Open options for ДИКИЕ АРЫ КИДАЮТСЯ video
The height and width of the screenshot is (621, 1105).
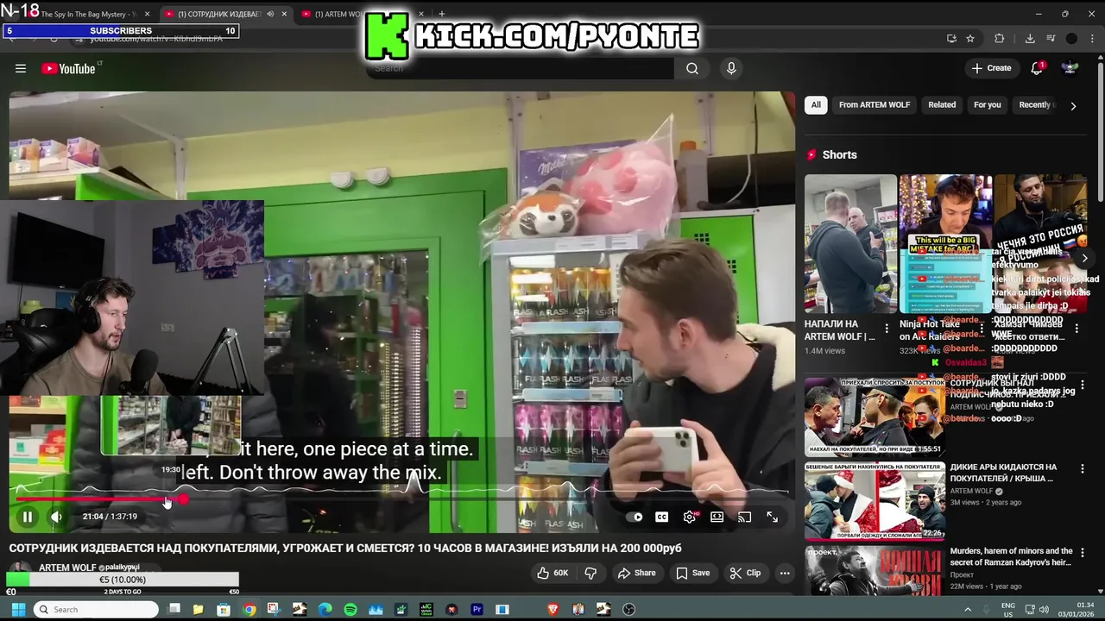tap(1082, 469)
